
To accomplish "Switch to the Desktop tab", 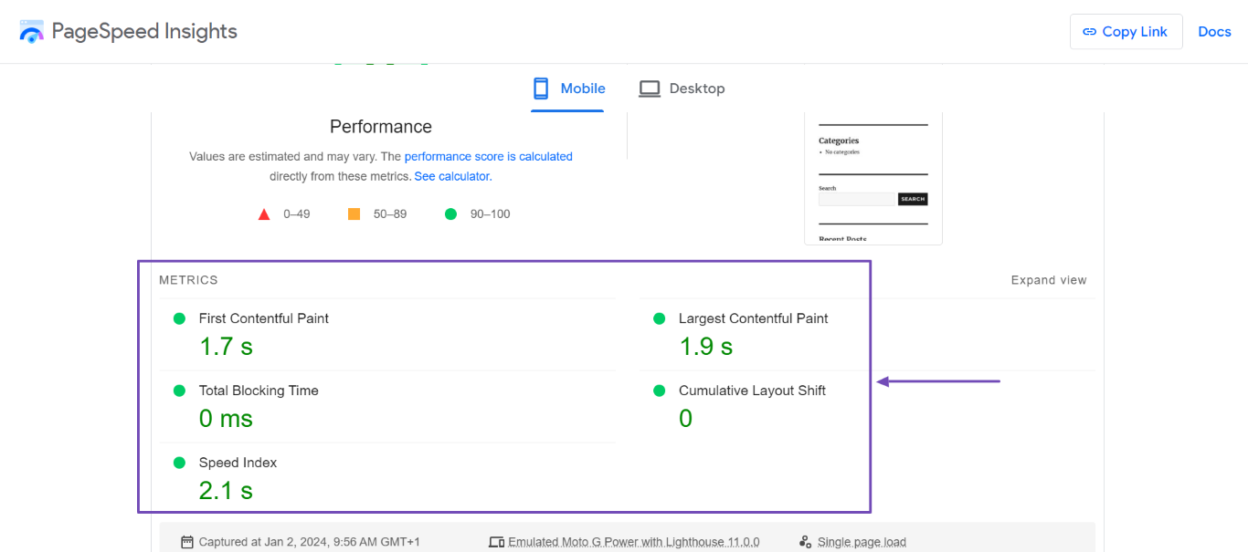I will coord(696,88).
